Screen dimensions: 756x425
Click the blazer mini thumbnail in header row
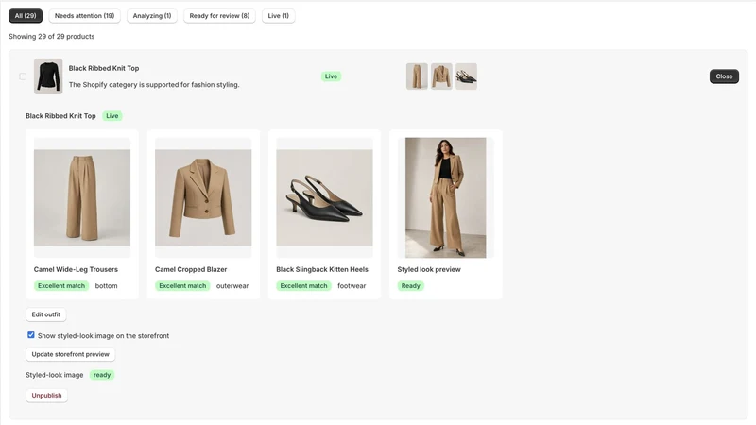point(441,76)
